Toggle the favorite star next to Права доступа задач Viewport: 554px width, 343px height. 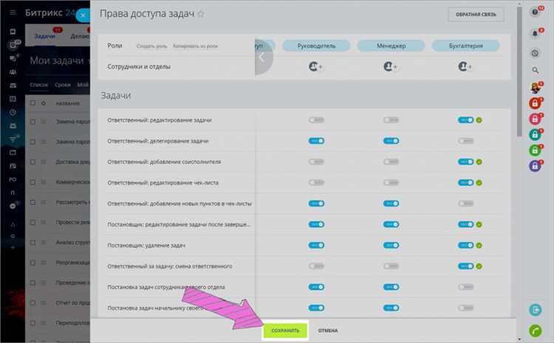(201, 14)
